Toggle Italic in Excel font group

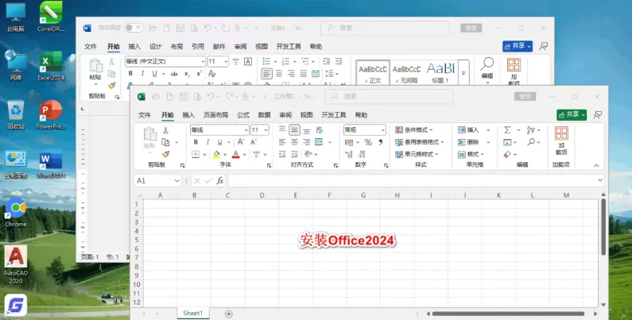click(x=208, y=142)
